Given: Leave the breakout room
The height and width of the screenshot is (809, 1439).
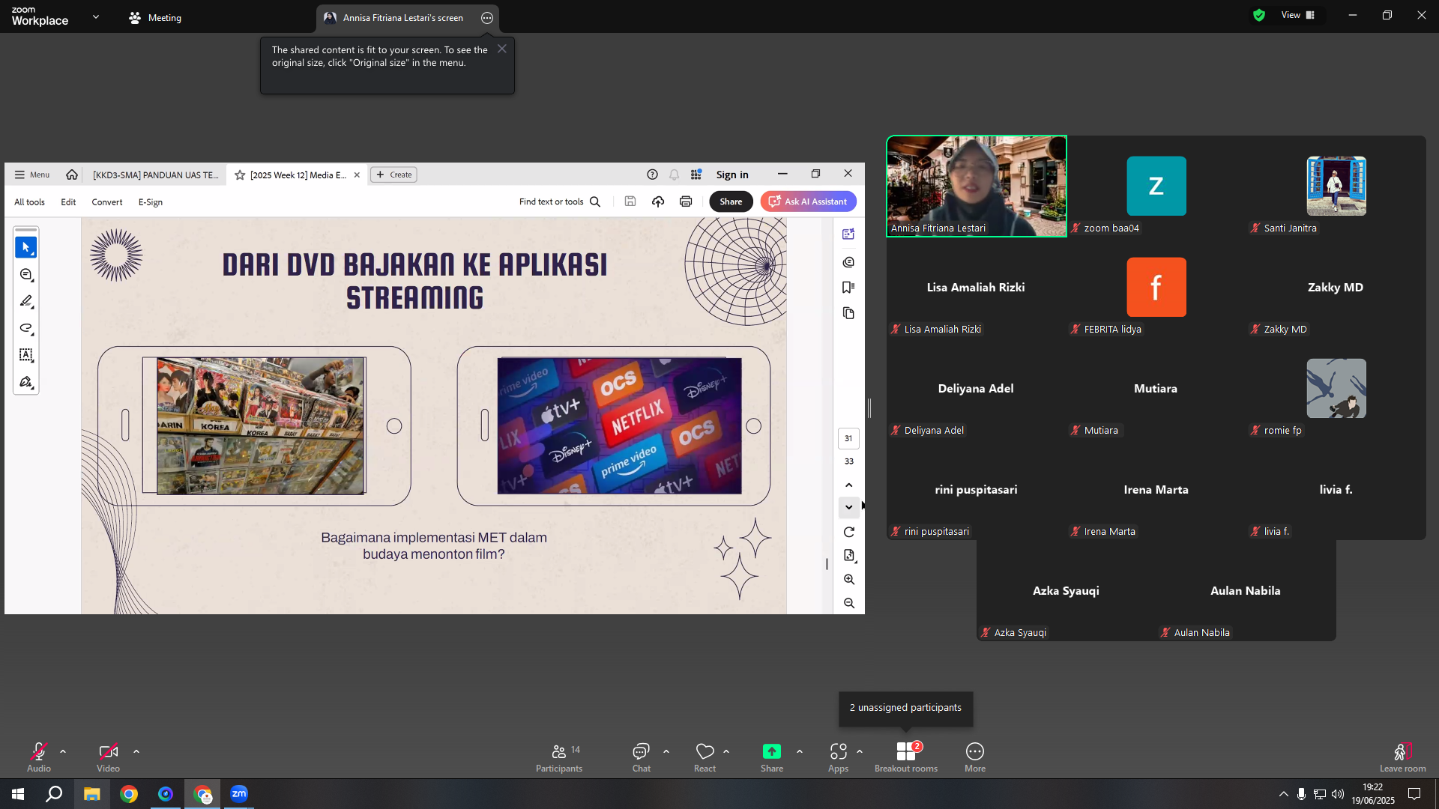Looking at the screenshot, I should click(1403, 757).
